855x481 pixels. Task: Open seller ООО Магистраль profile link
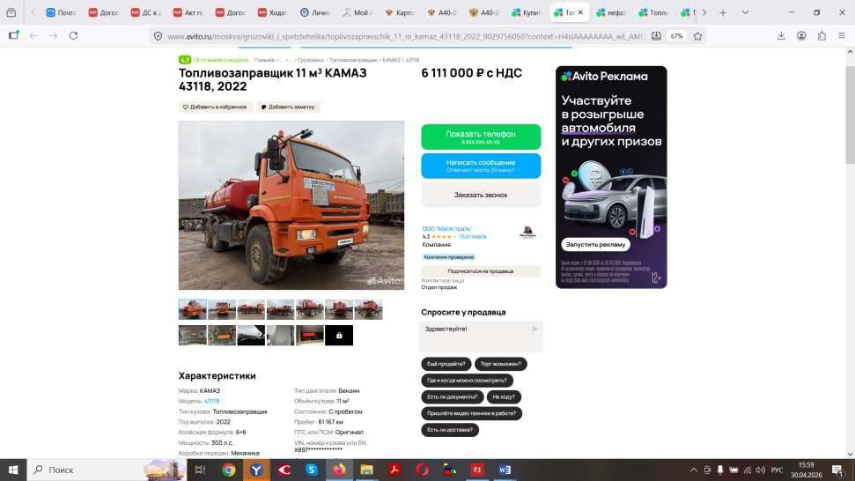coord(446,228)
